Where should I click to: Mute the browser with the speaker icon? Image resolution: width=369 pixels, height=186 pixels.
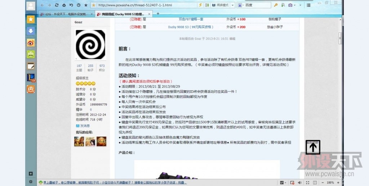(x=299, y=182)
